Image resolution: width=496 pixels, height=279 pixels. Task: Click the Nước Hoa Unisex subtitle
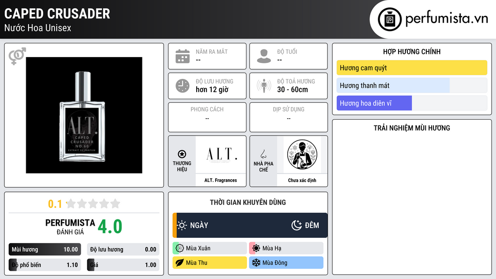(x=38, y=28)
